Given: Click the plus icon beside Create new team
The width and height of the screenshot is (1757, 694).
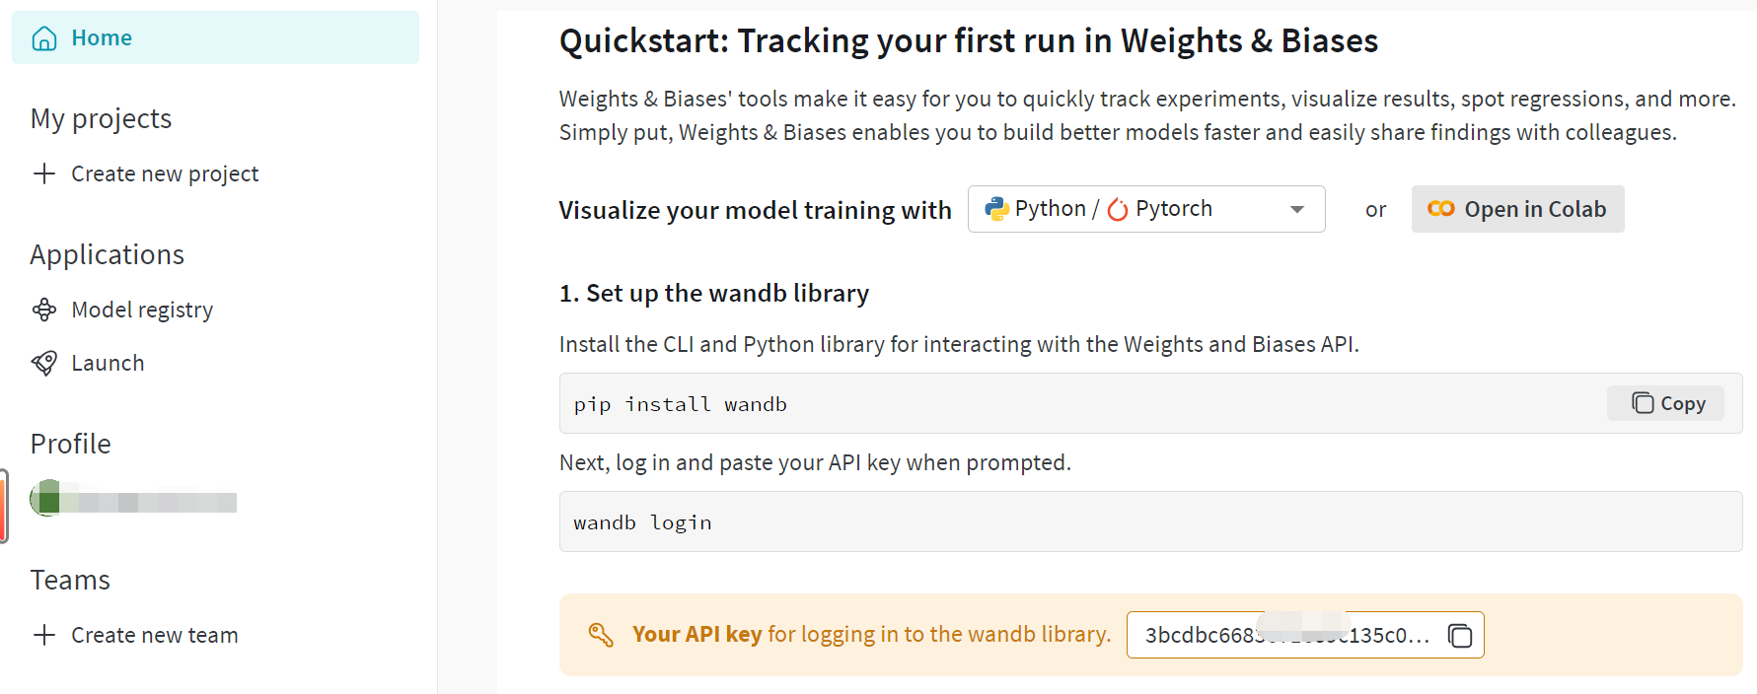Looking at the screenshot, I should (44, 635).
